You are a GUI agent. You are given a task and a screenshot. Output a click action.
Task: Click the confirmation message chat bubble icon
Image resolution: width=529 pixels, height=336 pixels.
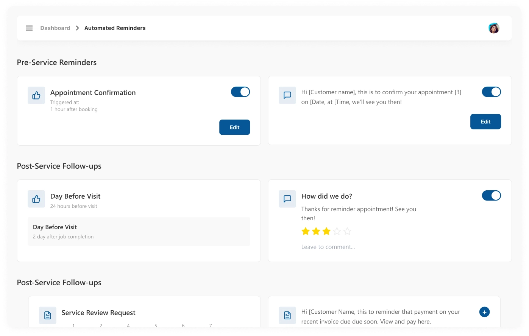[x=287, y=95]
